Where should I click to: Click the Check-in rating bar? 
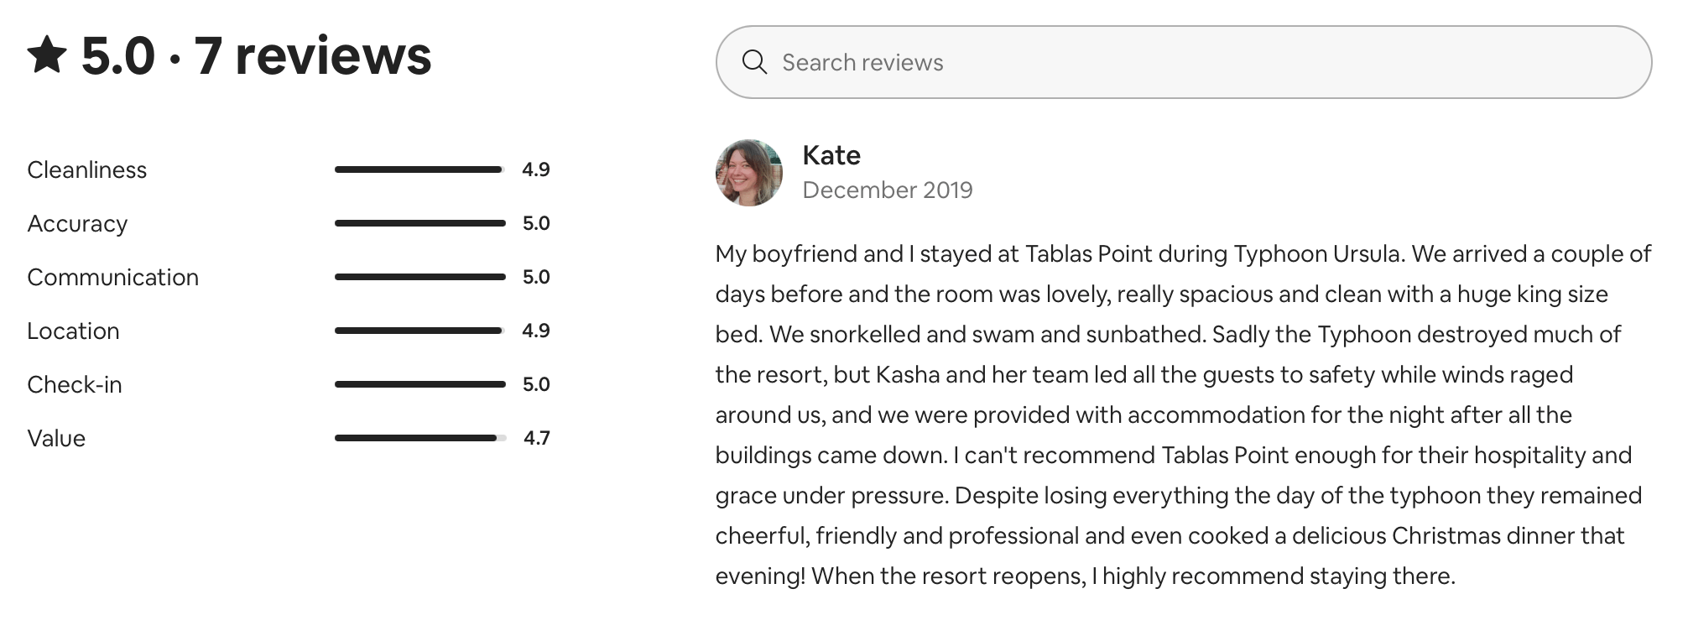pyautogui.click(x=419, y=384)
